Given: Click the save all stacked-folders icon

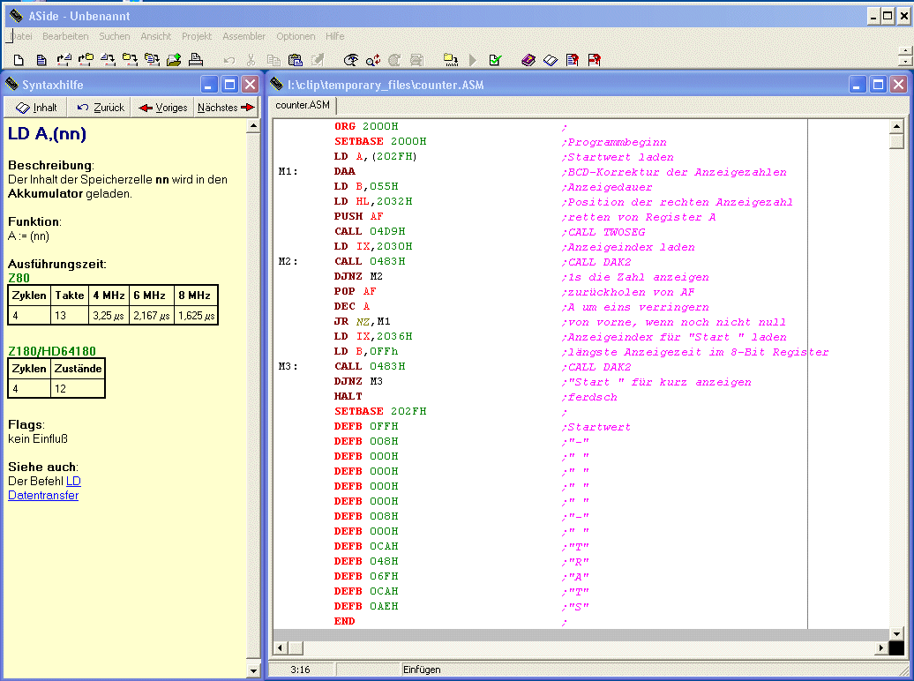Looking at the screenshot, I should pos(152,59).
